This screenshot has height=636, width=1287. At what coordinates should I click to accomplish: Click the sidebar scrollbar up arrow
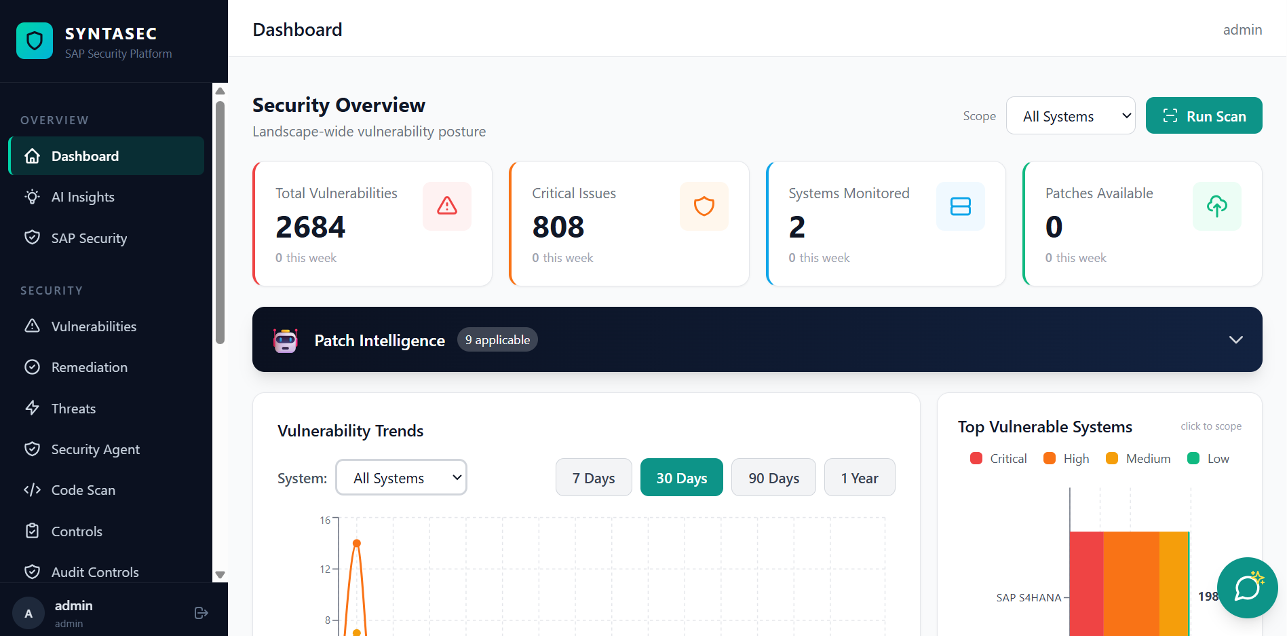coord(220,91)
